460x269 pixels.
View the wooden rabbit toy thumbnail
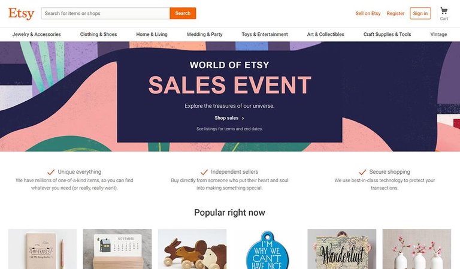point(192,249)
